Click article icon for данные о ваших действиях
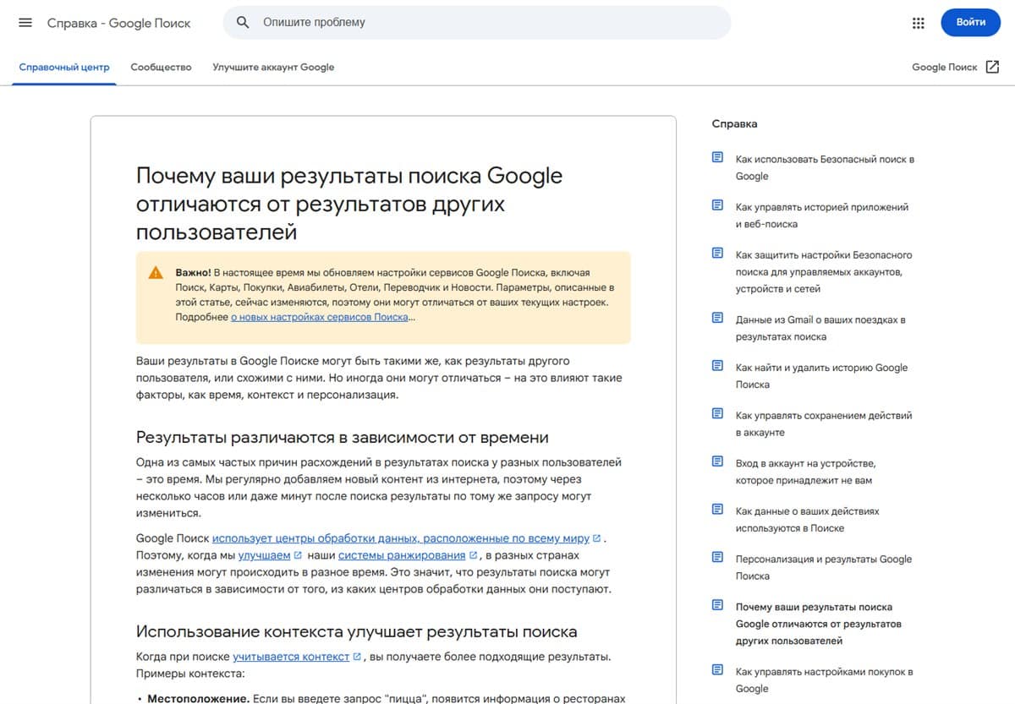This screenshot has height=704, width=1015. [717, 510]
